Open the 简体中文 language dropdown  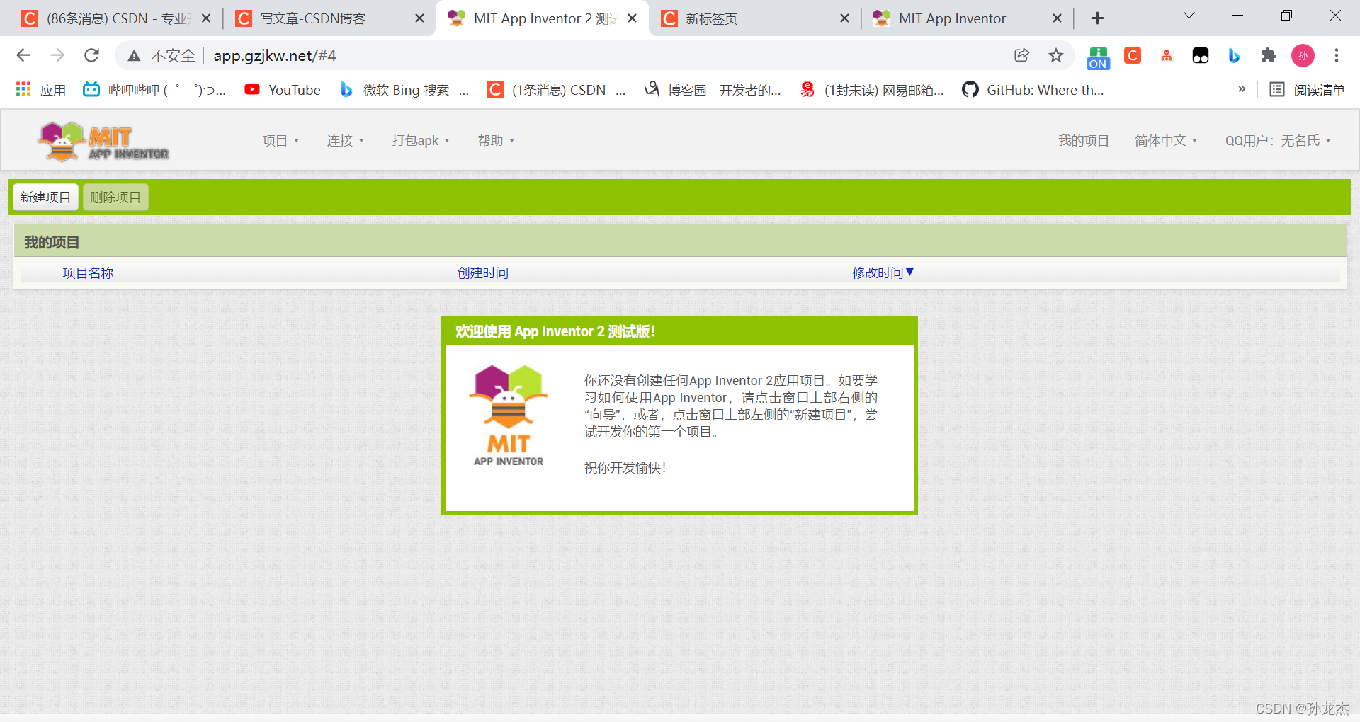click(x=1166, y=141)
